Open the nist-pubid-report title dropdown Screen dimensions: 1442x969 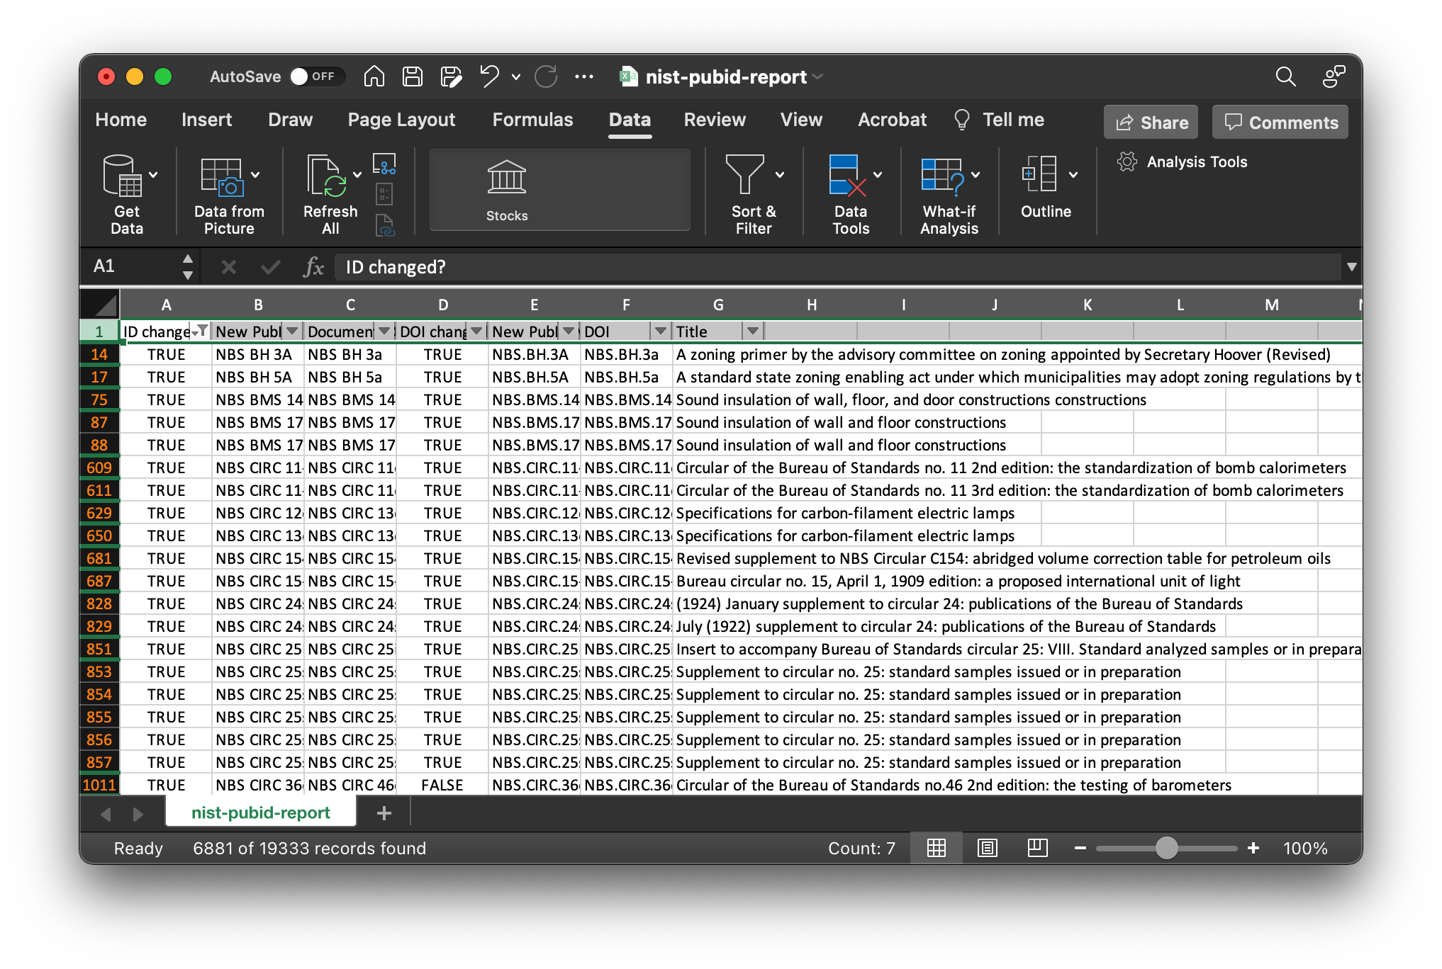(x=818, y=76)
